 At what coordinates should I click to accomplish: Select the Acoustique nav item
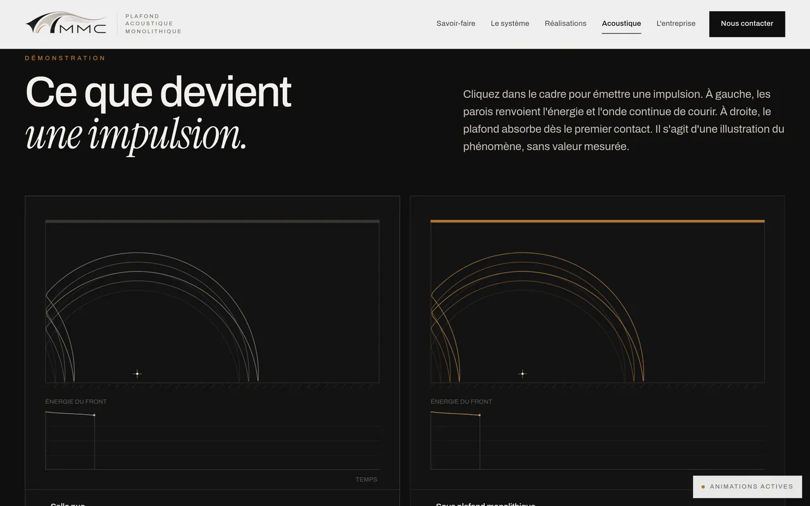[x=621, y=23]
